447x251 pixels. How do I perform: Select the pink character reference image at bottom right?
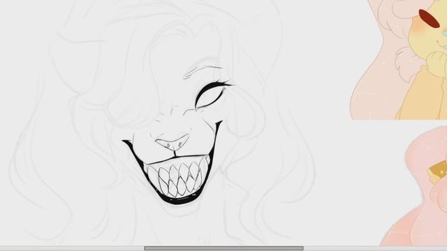(413, 186)
